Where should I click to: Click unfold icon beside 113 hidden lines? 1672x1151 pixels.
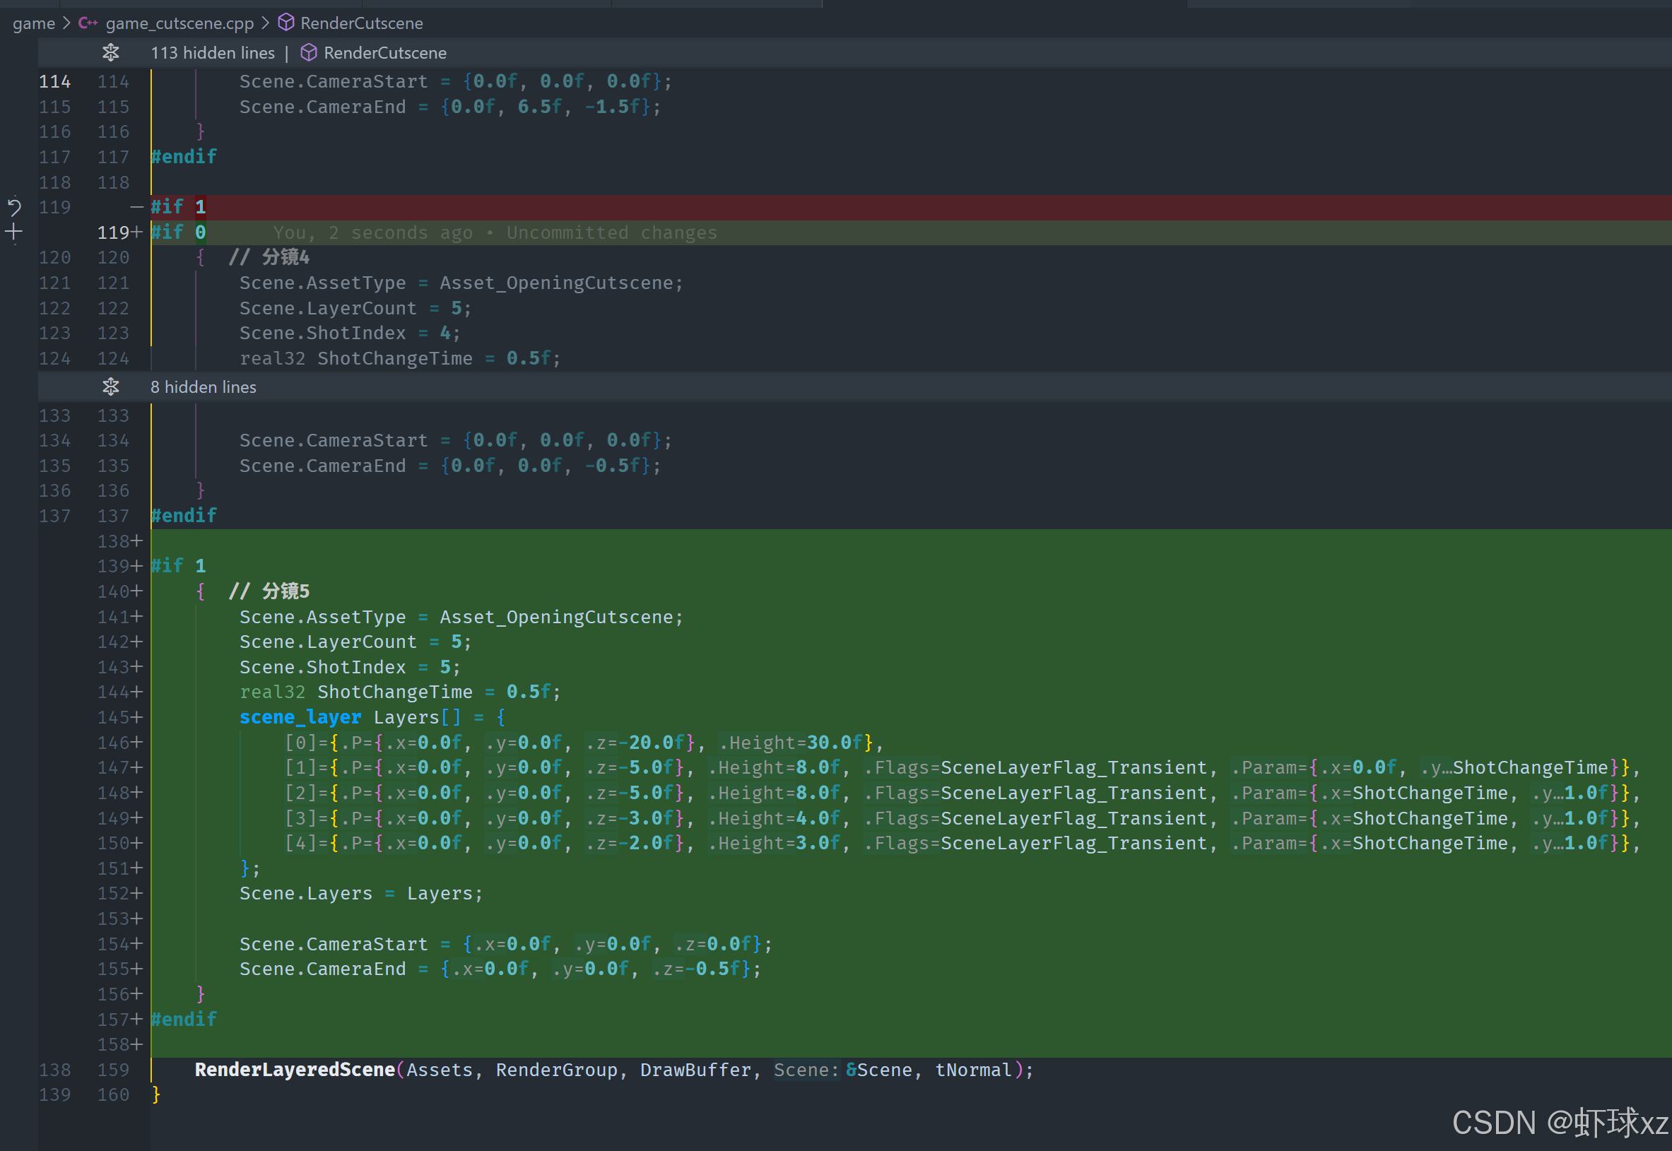pos(110,53)
